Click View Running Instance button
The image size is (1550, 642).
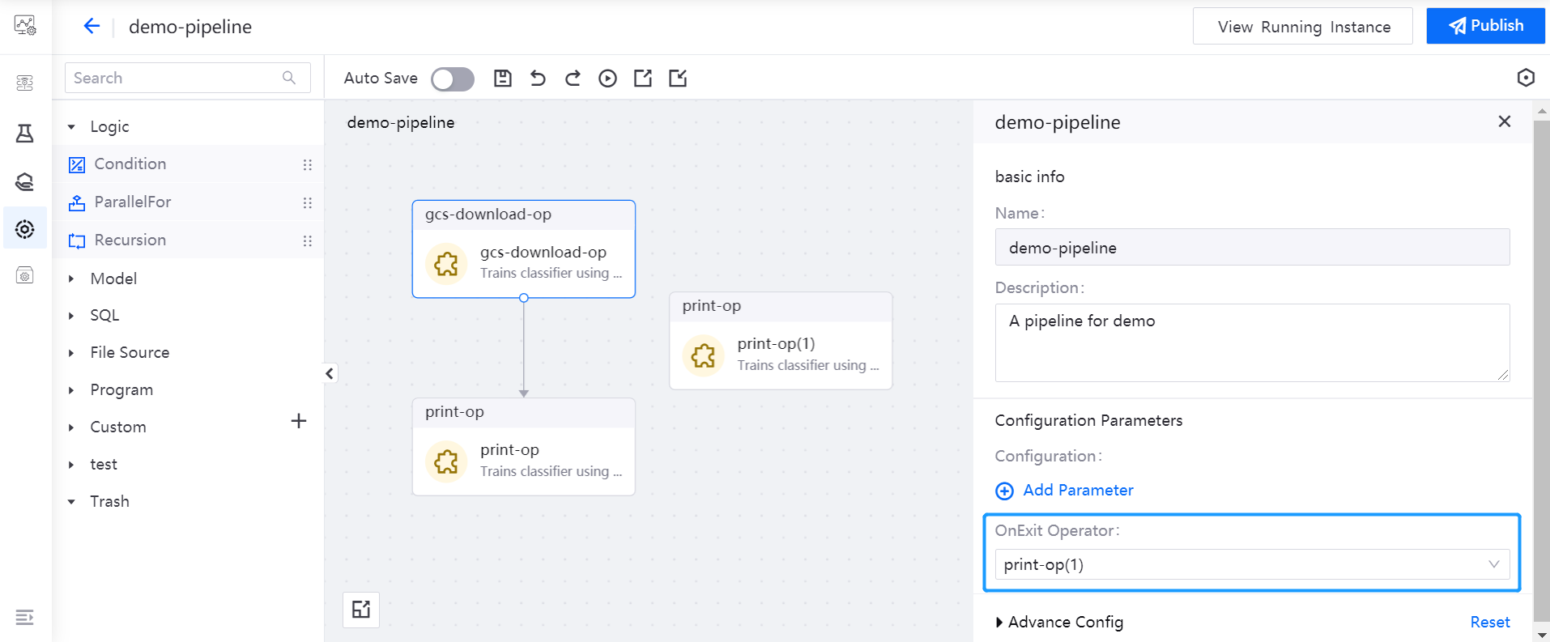[1303, 27]
